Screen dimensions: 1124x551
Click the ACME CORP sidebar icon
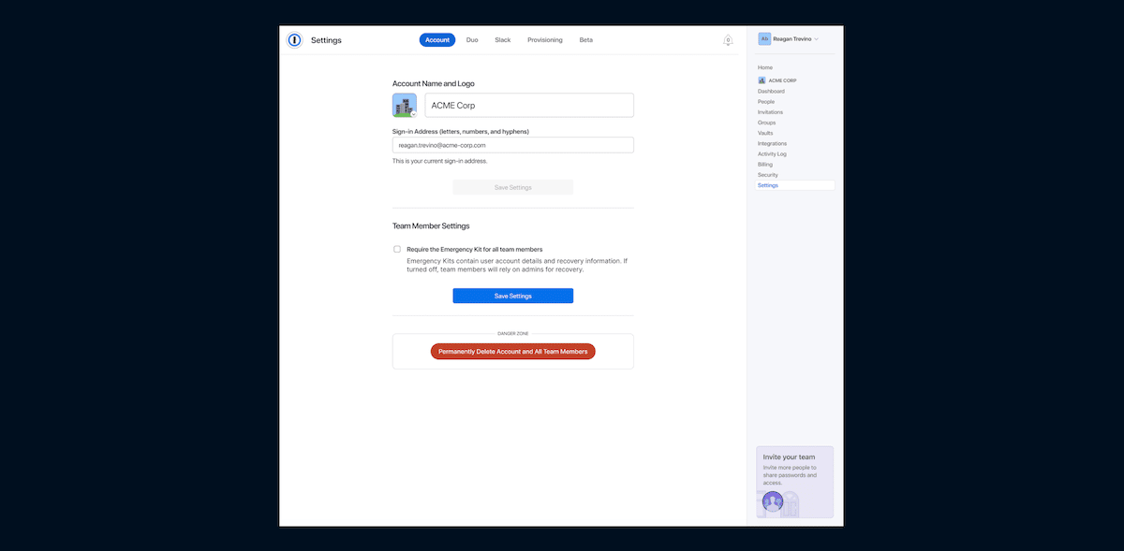coord(762,80)
